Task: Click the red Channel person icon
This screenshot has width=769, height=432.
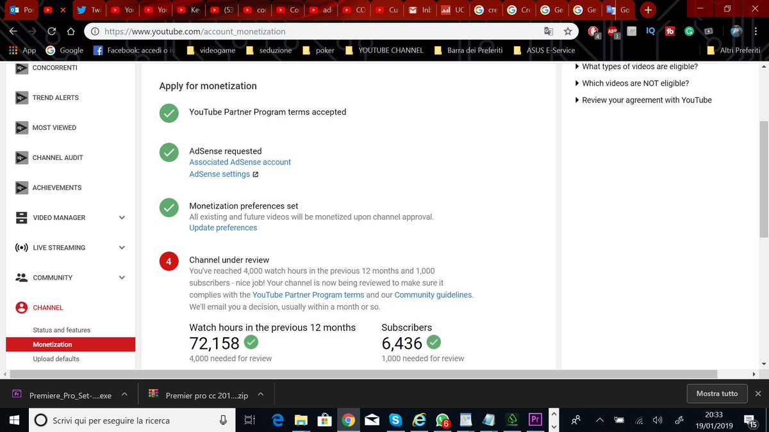Action: tap(21, 308)
